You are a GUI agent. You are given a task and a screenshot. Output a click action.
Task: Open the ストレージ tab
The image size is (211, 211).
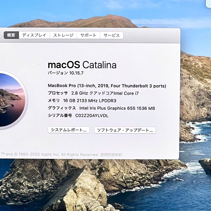(63, 35)
